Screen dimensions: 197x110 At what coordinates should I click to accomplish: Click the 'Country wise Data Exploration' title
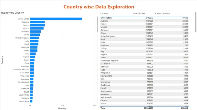coord(99,7)
